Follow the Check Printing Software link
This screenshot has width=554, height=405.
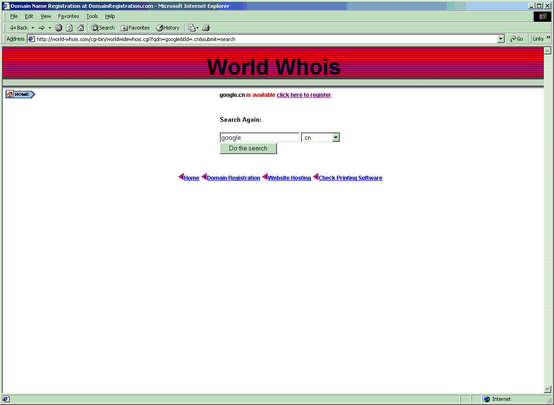pyautogui.click(x=350, y=178)
